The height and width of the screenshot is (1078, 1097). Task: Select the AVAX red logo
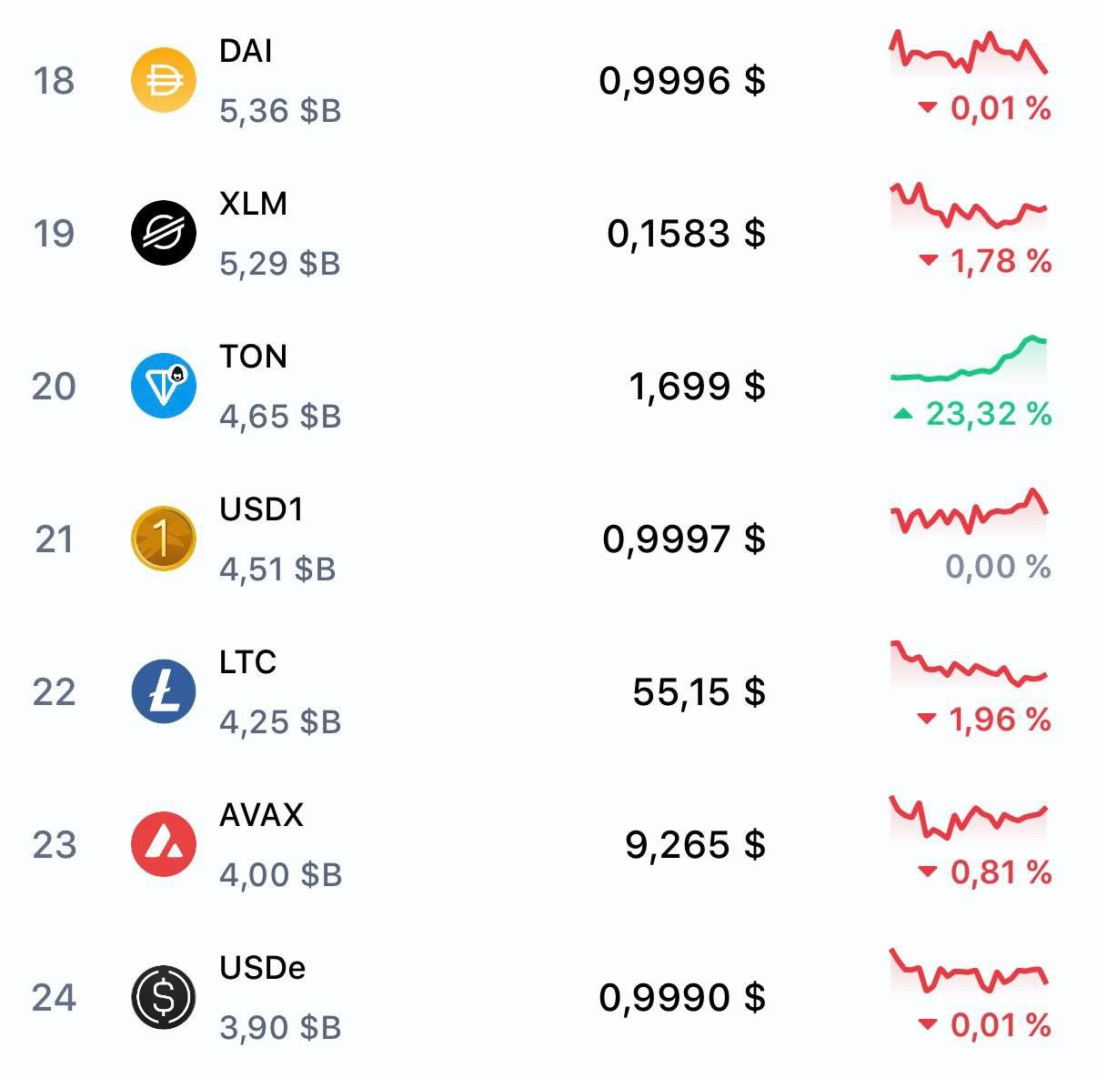pyautogui.click(x=164, y=844)
